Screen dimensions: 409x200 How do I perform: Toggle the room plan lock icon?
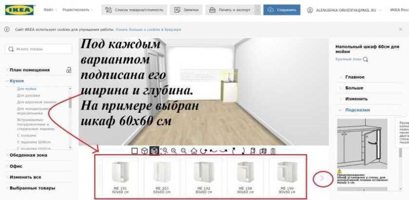tap(69, 70)
